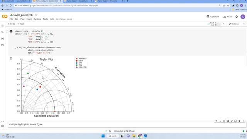Click the red LSTM data point

[40, 87]
